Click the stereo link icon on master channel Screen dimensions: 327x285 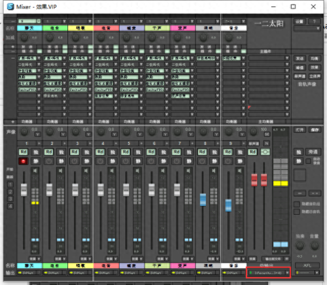coord(266,152)
